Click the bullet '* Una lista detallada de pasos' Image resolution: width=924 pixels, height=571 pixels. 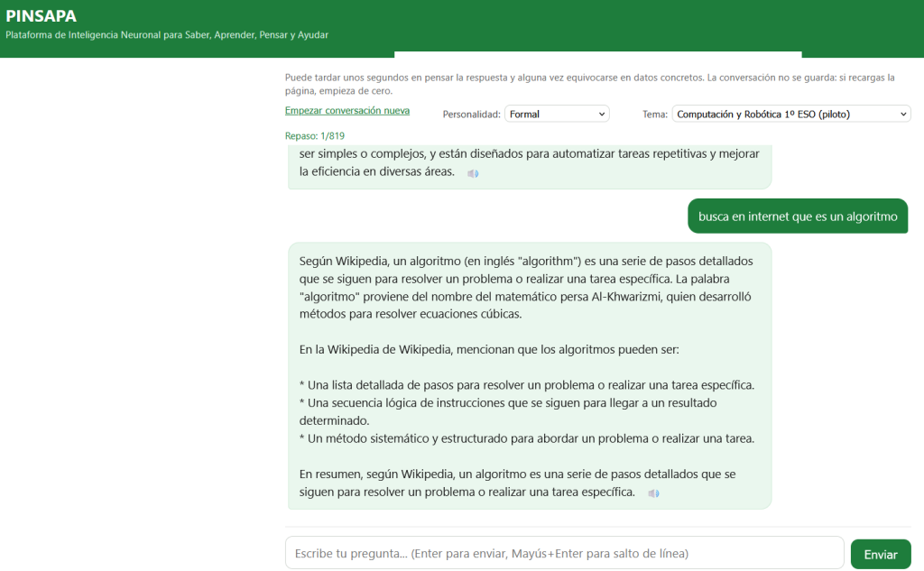click(527, 385)
